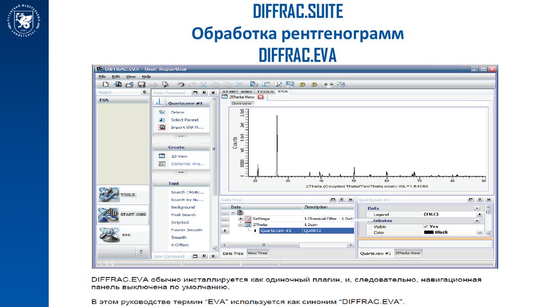The width and height of the screenshot is (548, 307).
Task: Click the Legend {FILE} value field
Action: [x=448, y=214]
